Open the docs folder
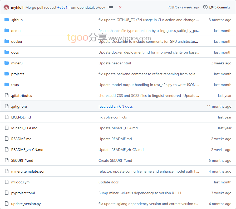236x209 pixels. pos(15,52)
